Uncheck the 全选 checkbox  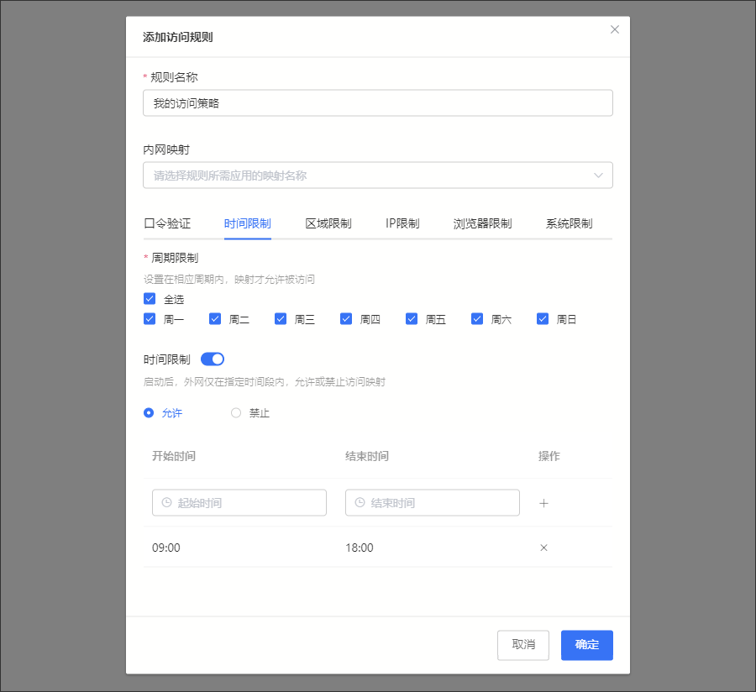[x=150, y=299]
